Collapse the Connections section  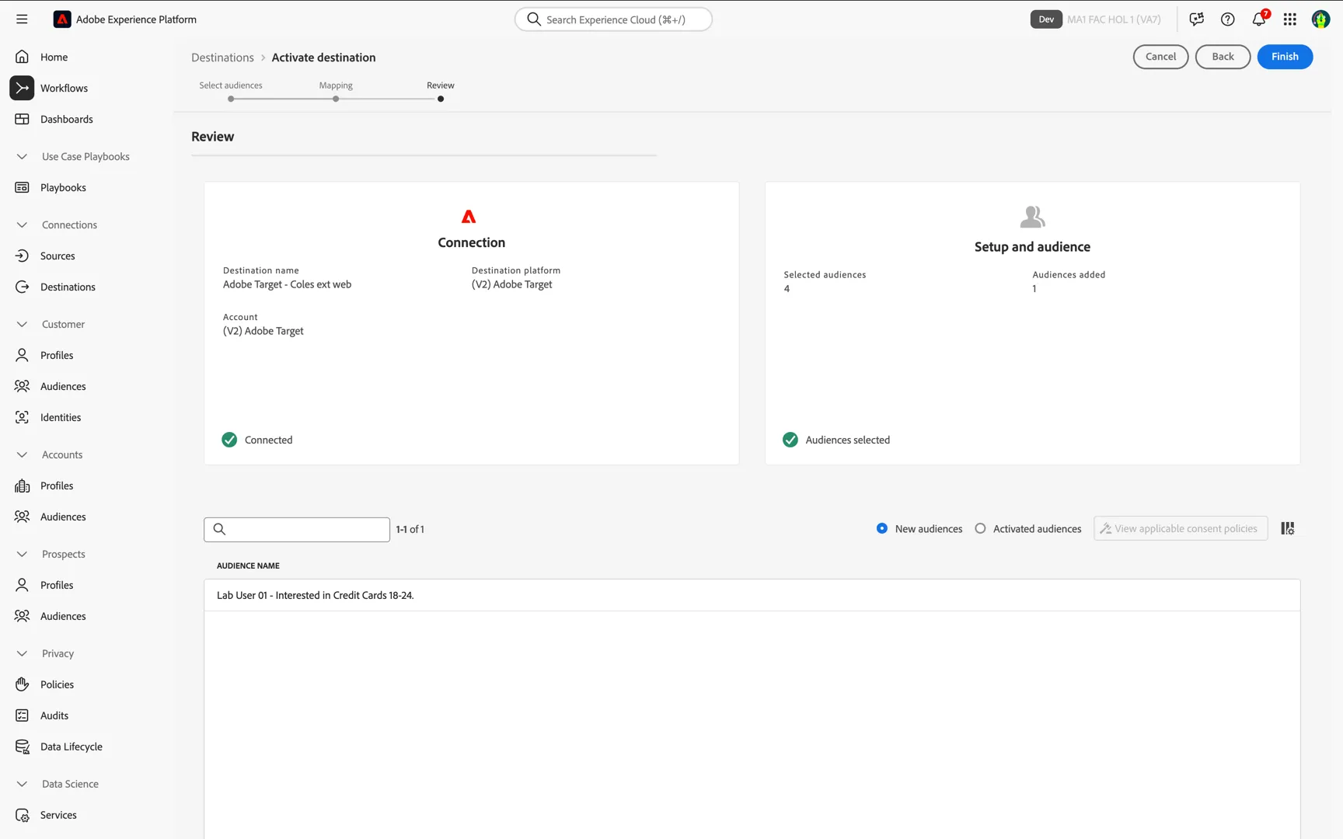coord(22,225)
